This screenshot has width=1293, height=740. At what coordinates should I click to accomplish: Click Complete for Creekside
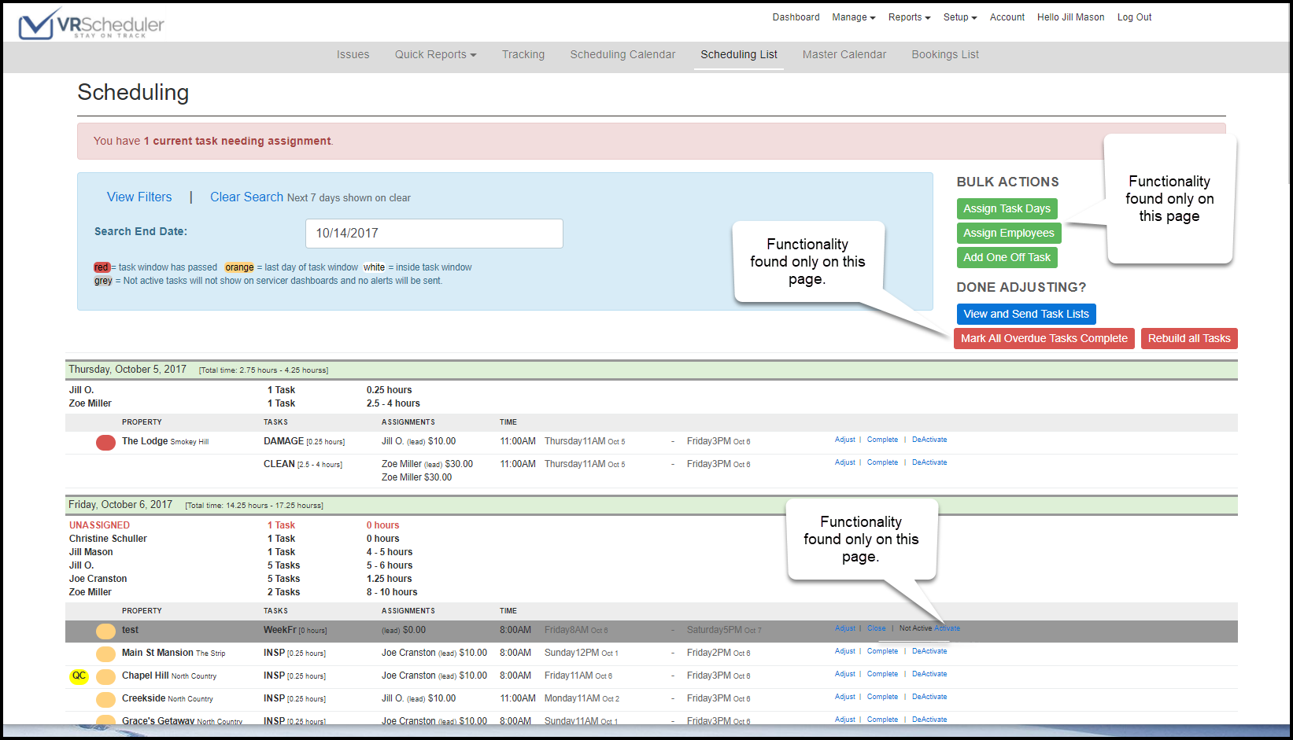(x=882, y=697)
